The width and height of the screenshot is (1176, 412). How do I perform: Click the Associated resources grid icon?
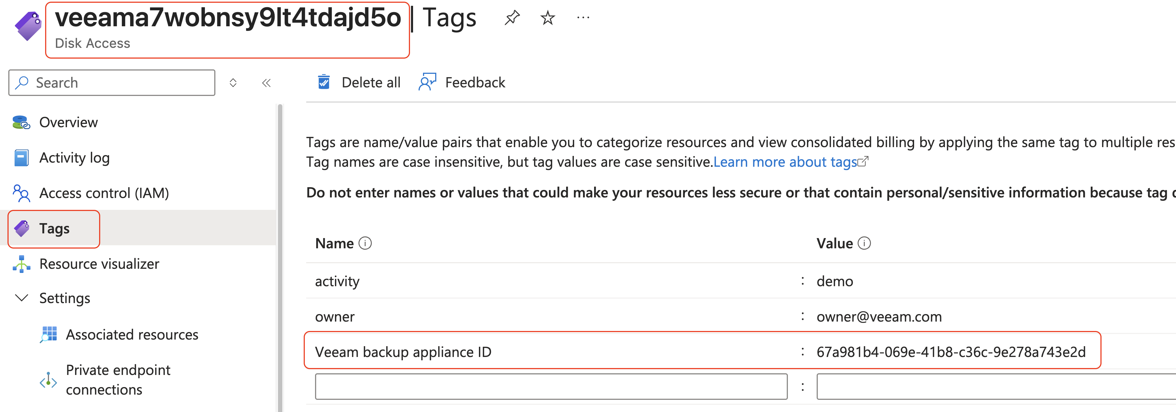click(x=48, y=335)
